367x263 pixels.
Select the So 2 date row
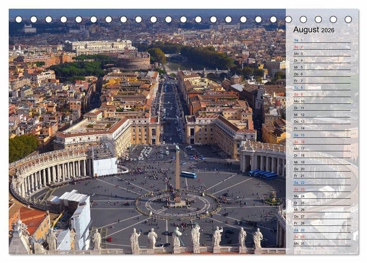[x=322, y=47]
